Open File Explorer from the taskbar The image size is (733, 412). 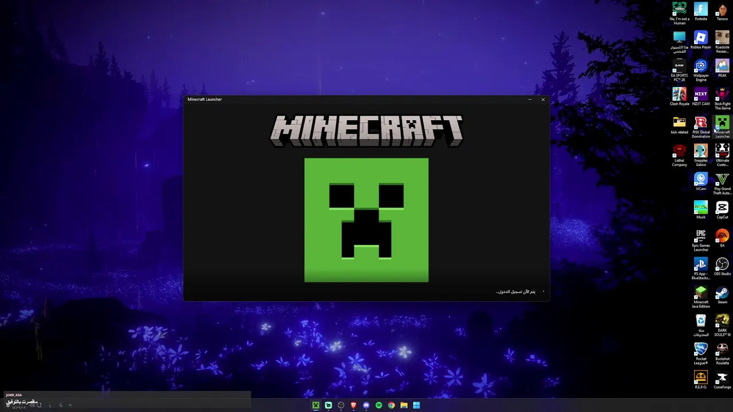coord(404,405)
